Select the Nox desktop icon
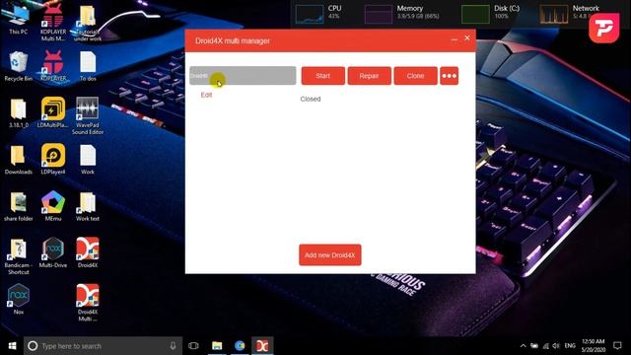The image size is (631, 355). pos(18,300)
